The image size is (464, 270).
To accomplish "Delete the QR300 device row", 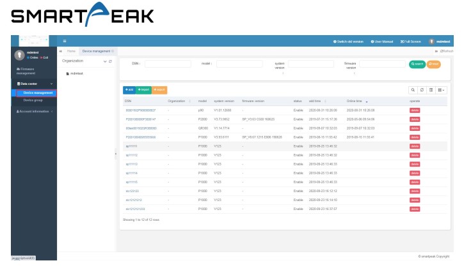I will [x=415, y=128].
